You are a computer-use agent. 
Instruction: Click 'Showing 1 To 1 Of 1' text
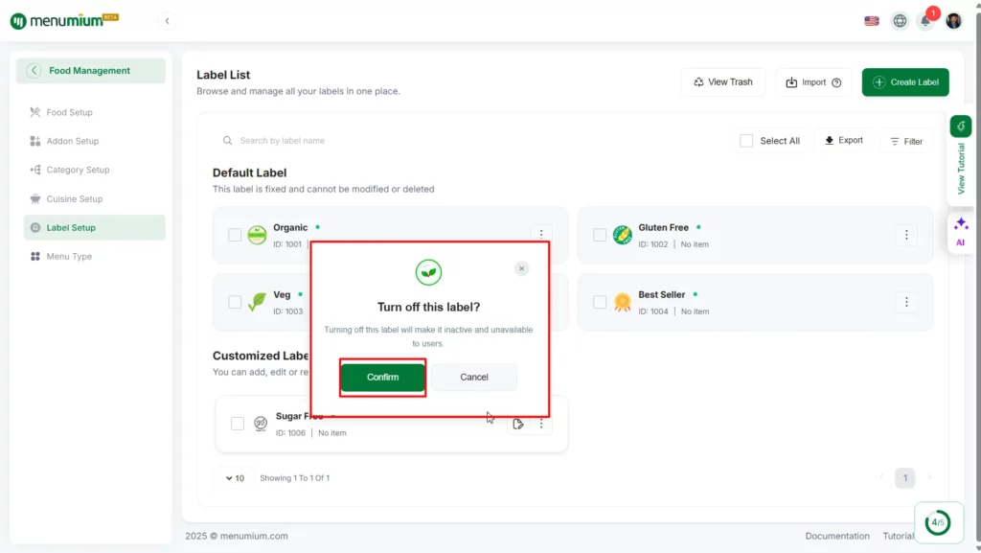tap(295, 478)
